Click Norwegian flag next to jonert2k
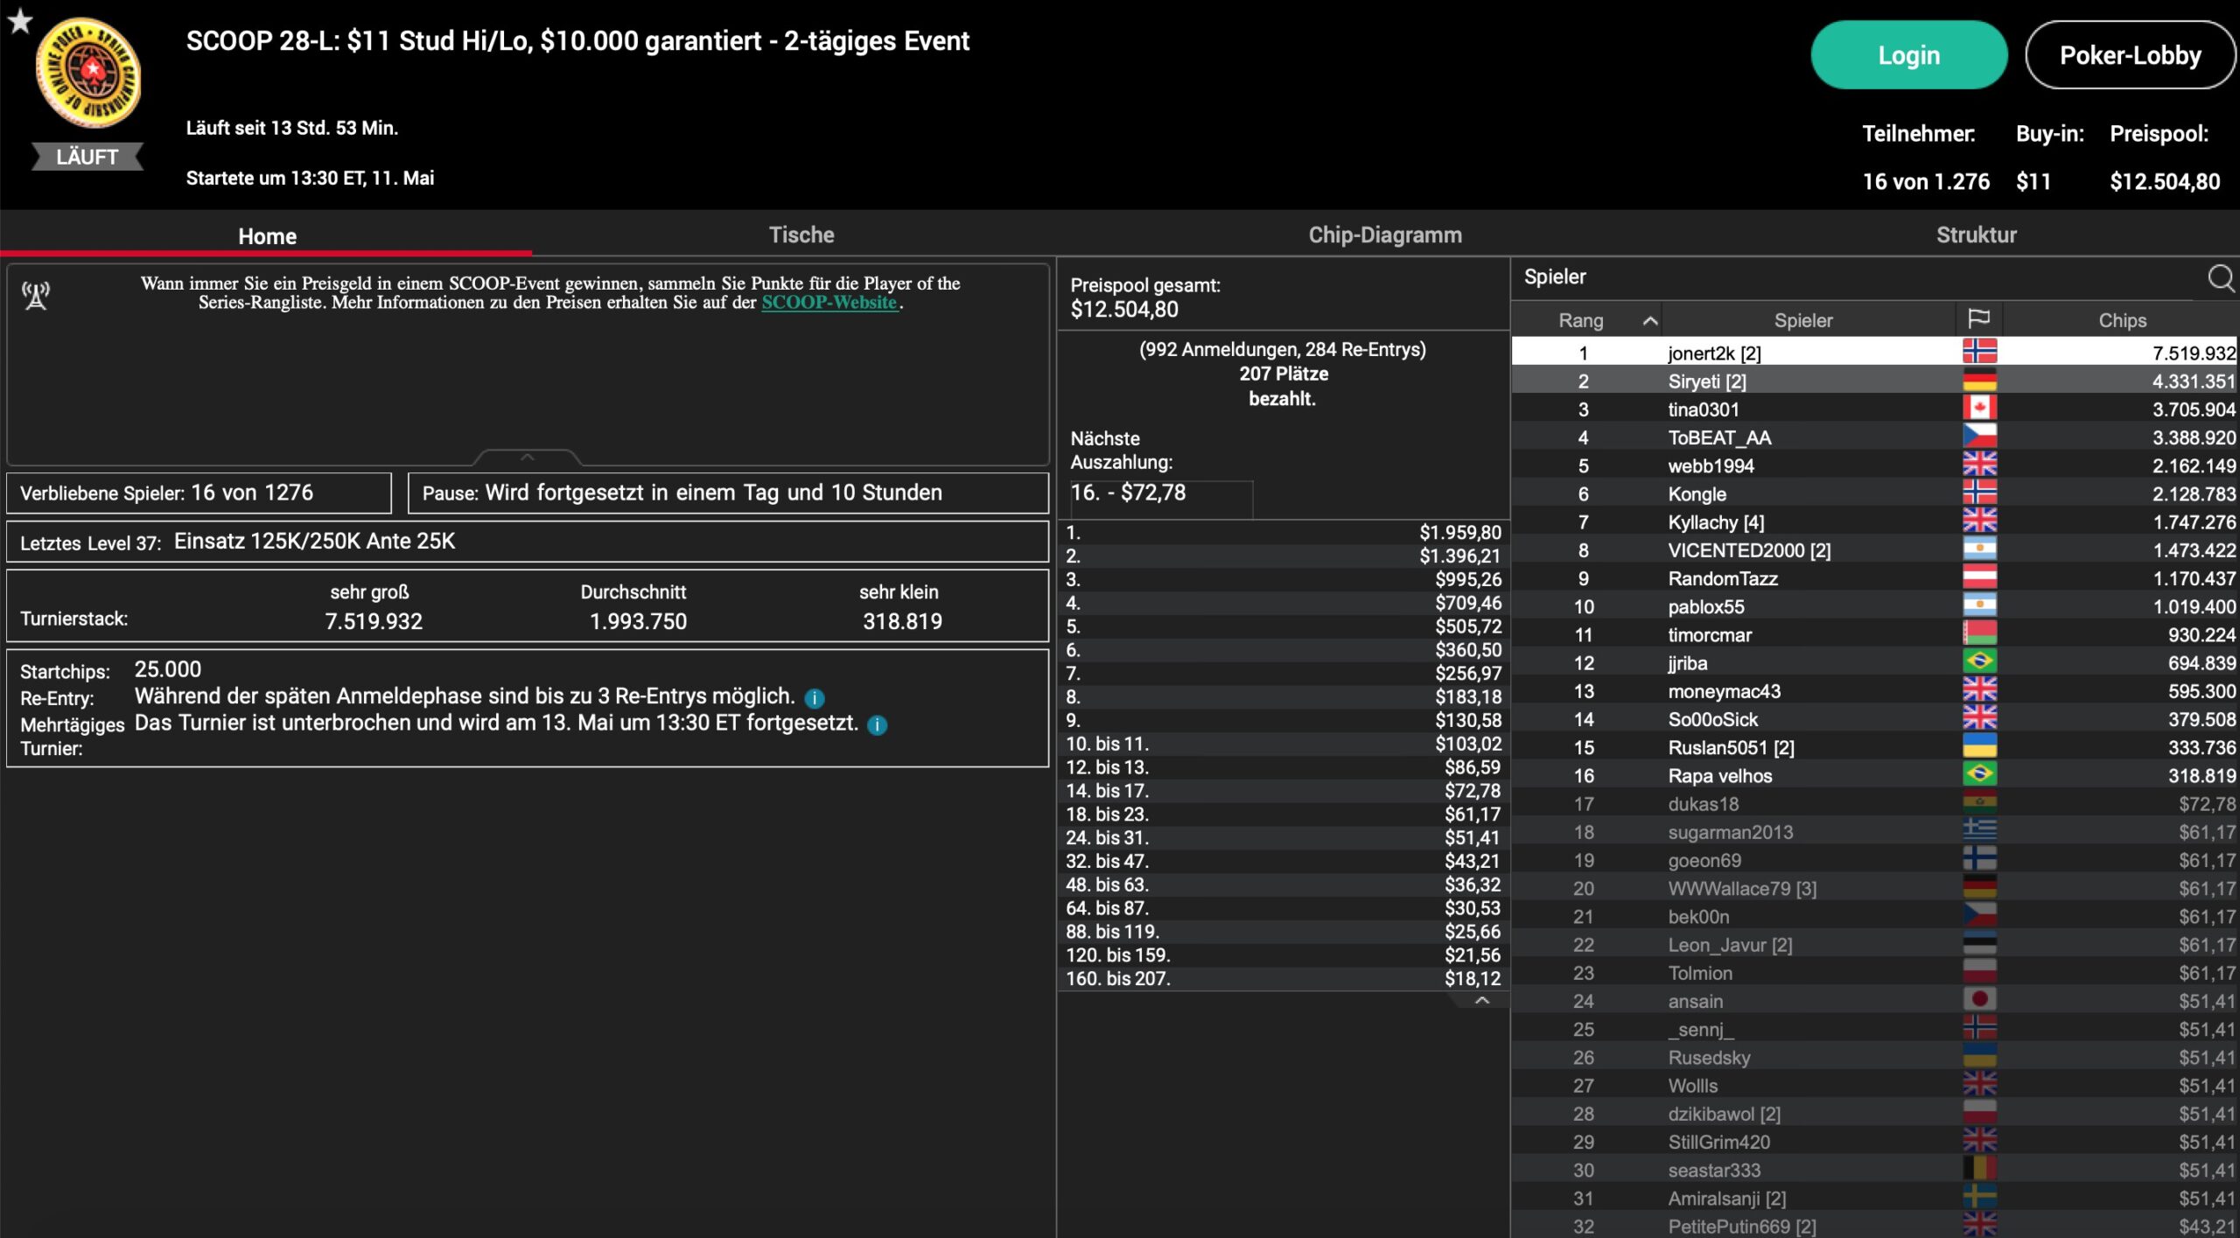 [1978, 352]
